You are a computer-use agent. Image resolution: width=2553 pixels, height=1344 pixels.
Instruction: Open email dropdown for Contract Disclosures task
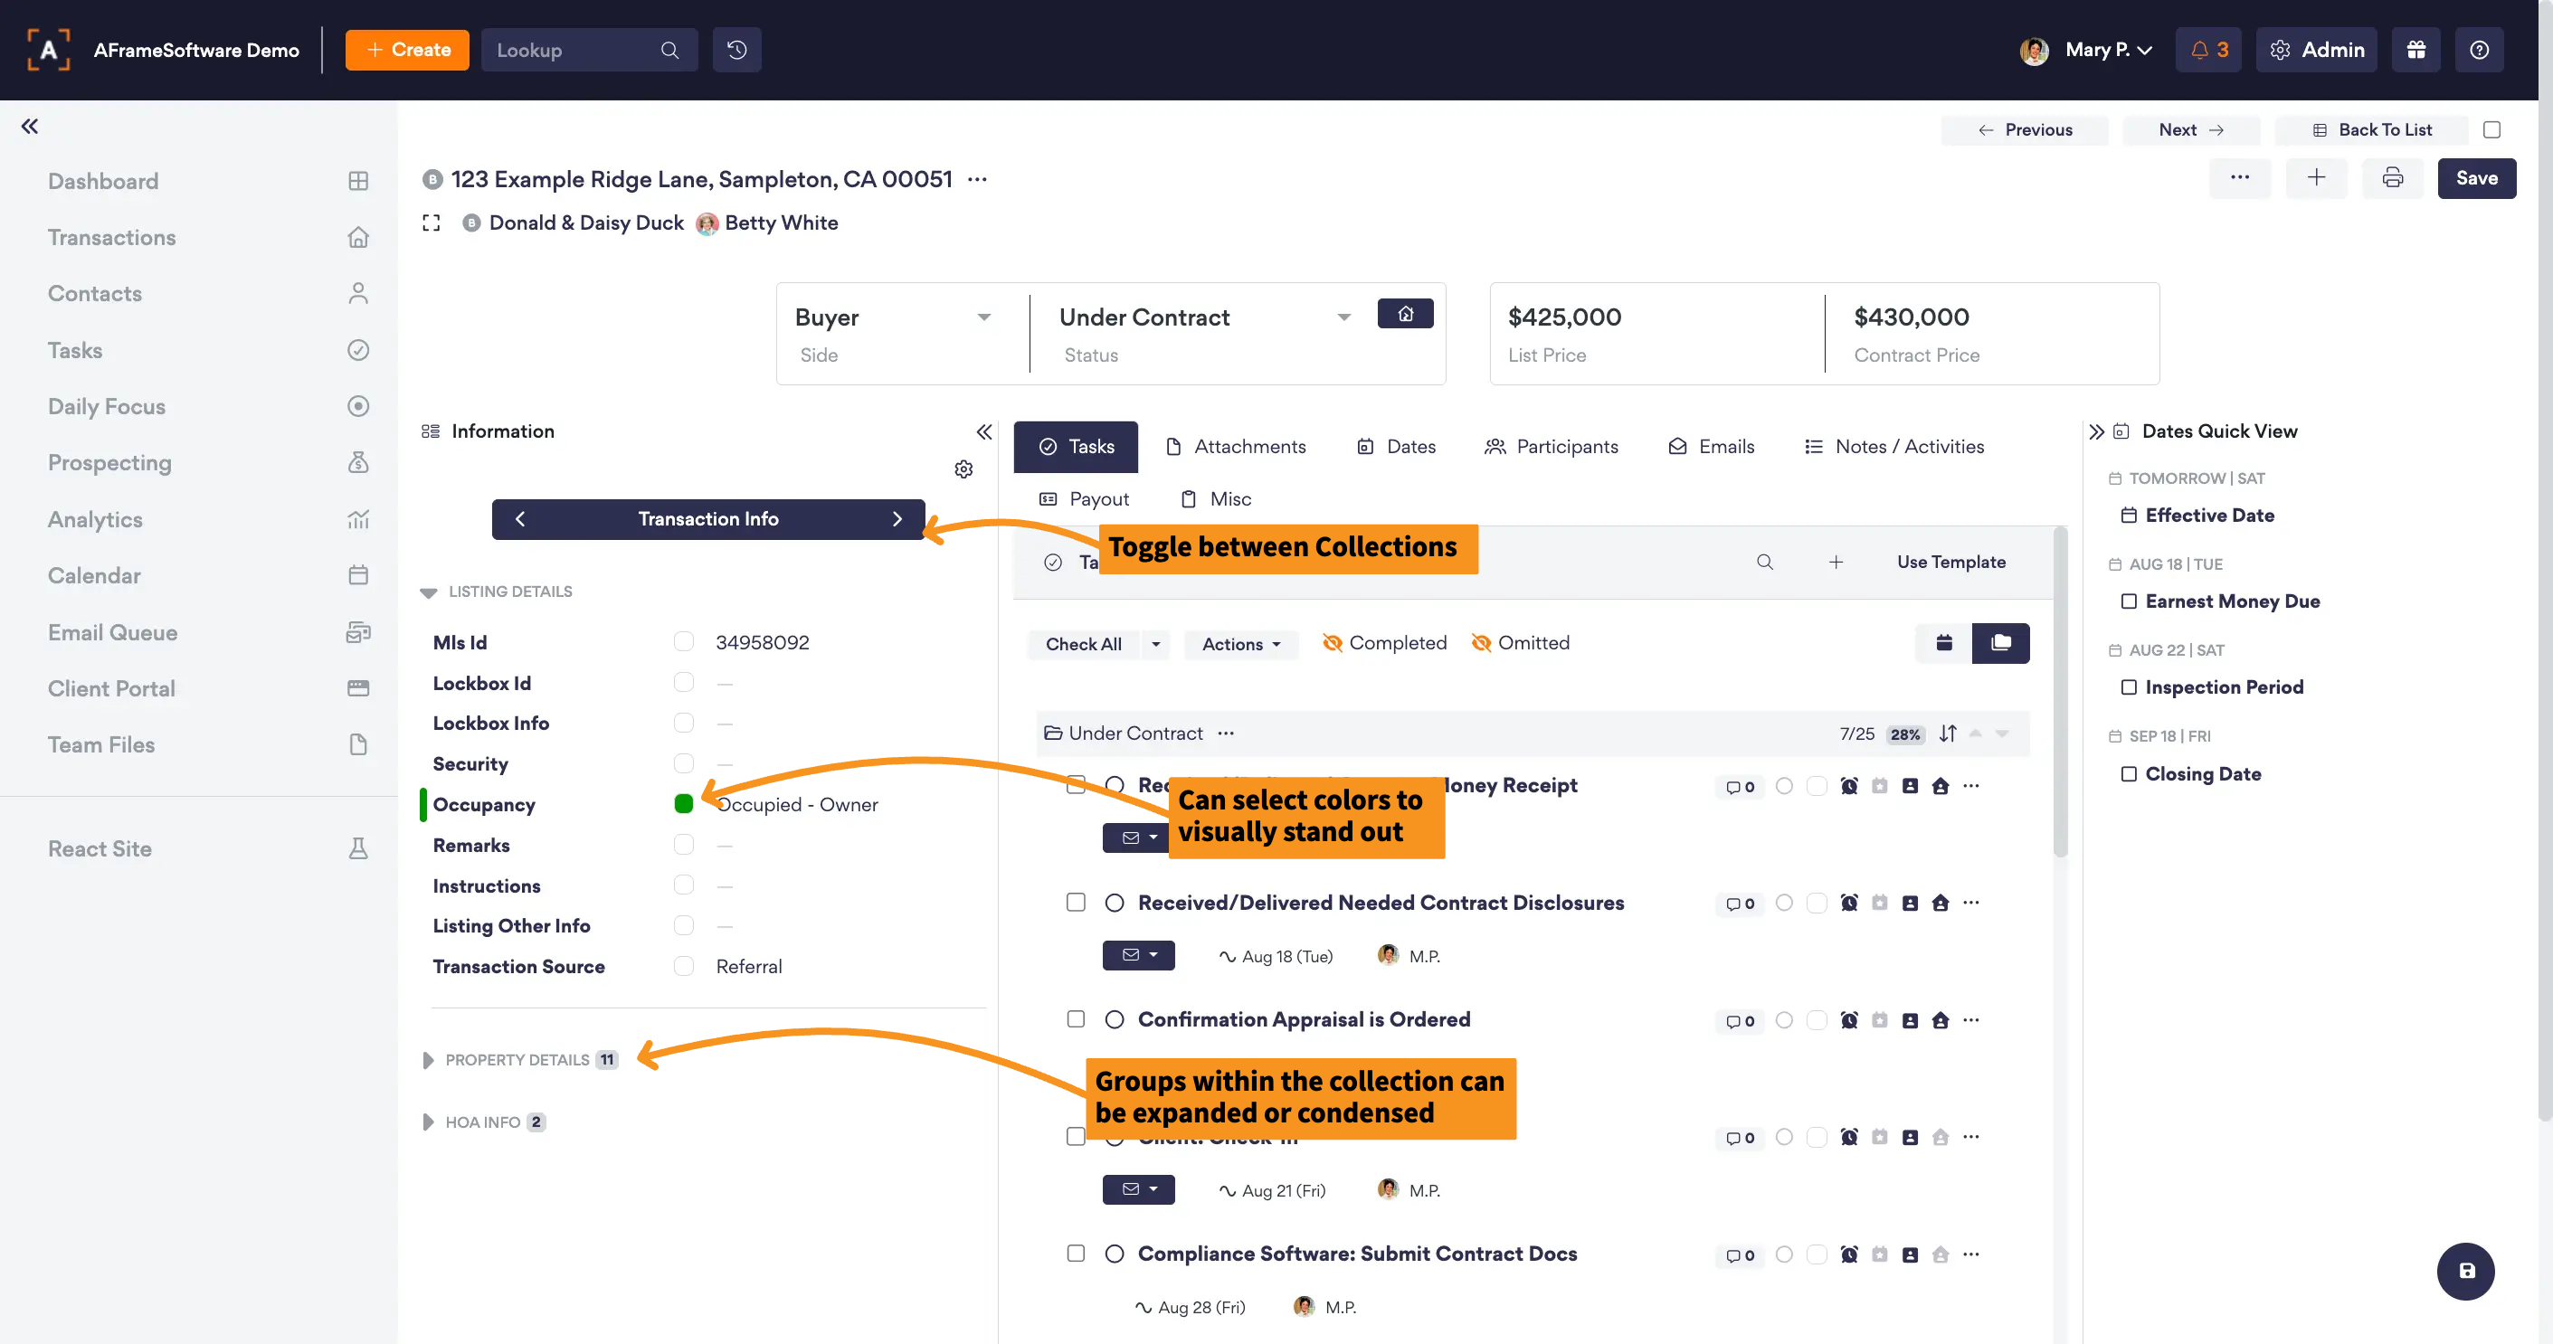coord(1138,955)
